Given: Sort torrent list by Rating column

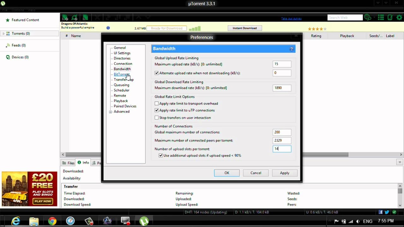Looking at the screenshot, I should coord(316,36).
